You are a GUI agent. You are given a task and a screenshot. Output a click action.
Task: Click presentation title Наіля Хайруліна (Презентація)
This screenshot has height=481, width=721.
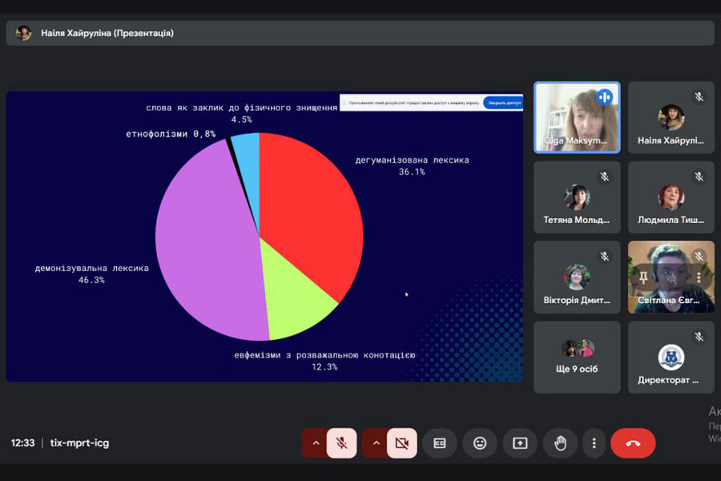(x=107, y=33)
